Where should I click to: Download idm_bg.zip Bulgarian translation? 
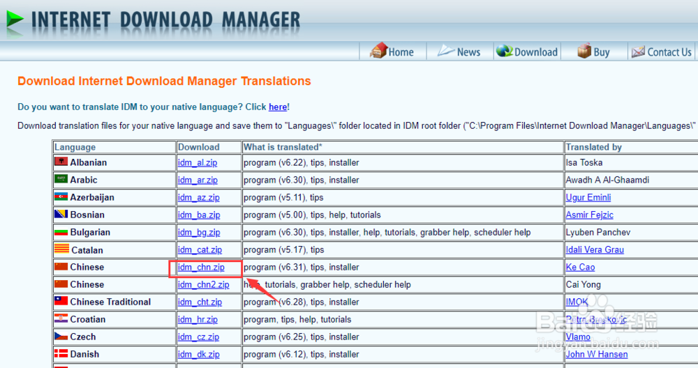pyautogui.click(x=199, y=233)
